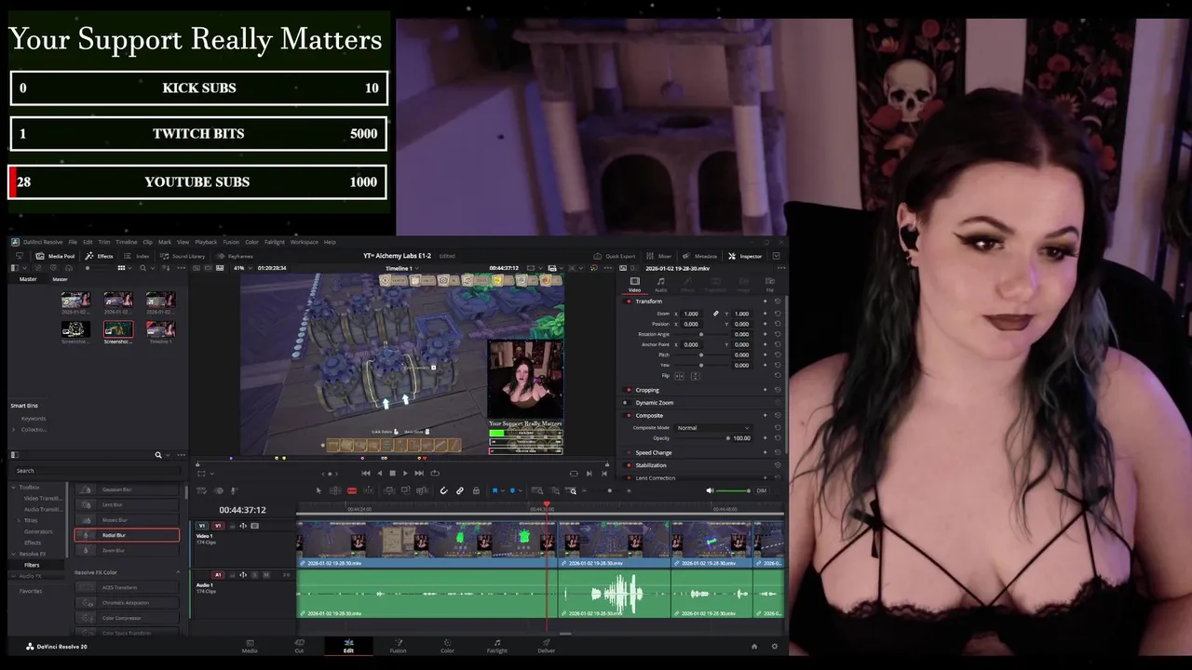Toggle the timeline Snapping magnet icon
Screen dimensions: 1192x670
coord(443,490)
